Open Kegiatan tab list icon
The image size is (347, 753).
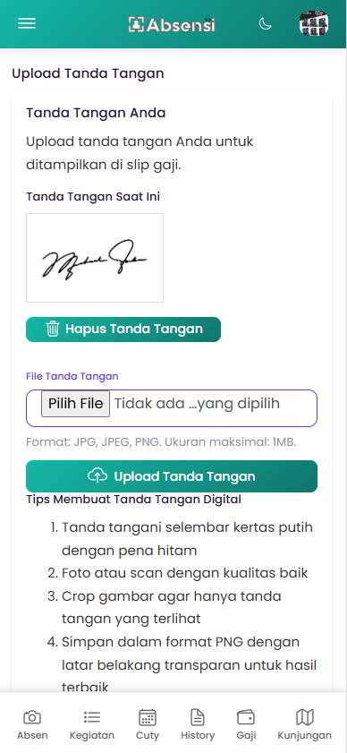[92, 717]
